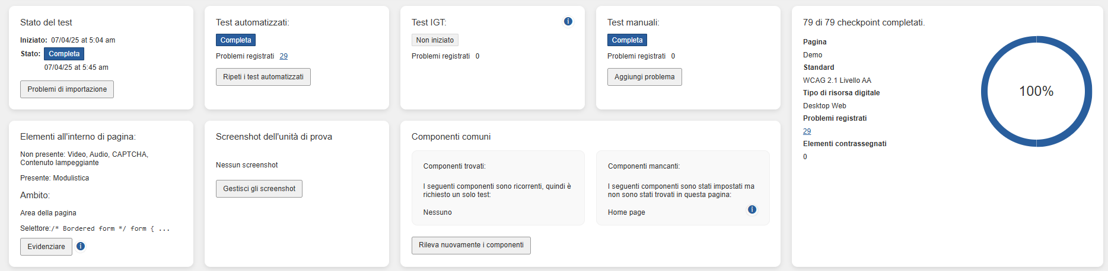The image size is (1108, 271).
Task: Click info icon next to Evidenziare button
Action: (81, 246)
